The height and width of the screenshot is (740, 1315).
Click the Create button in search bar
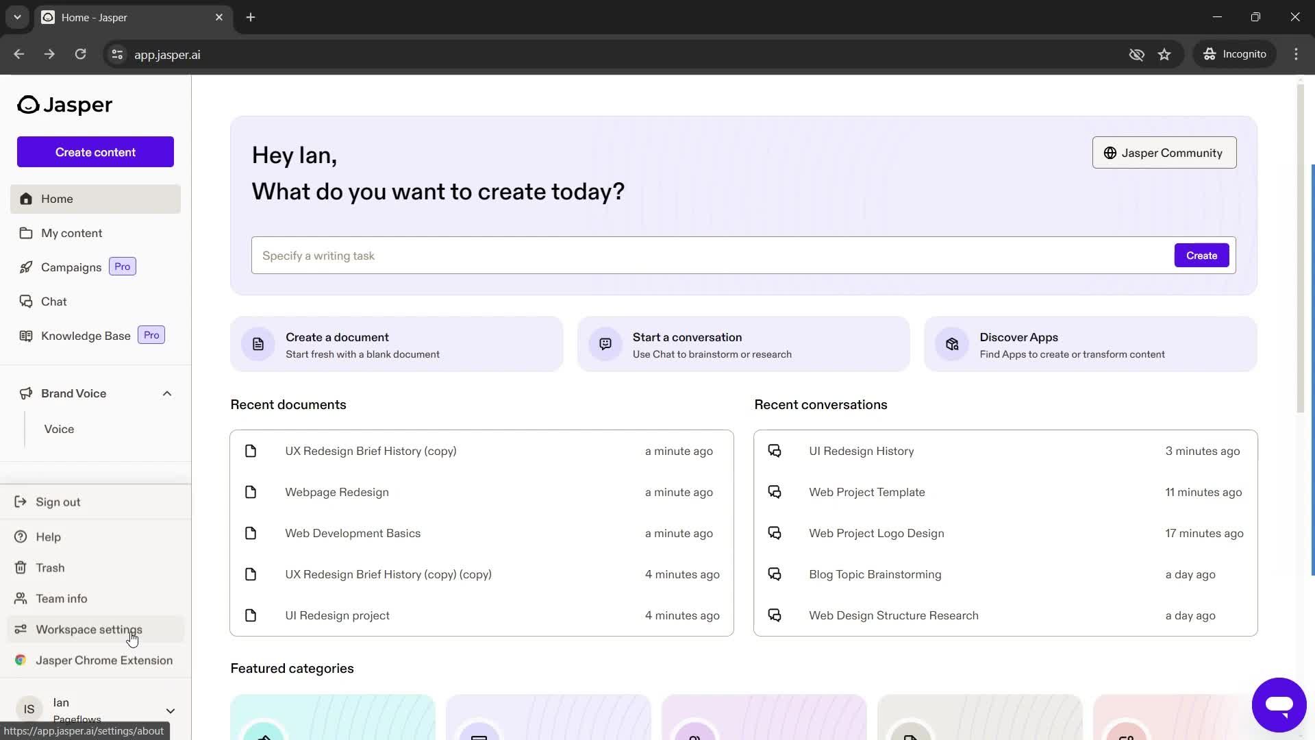click(x=1201, y=256)
